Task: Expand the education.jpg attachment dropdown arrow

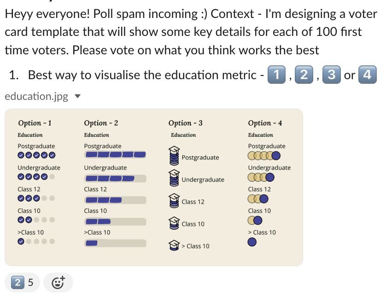Action: coord(76,96)
